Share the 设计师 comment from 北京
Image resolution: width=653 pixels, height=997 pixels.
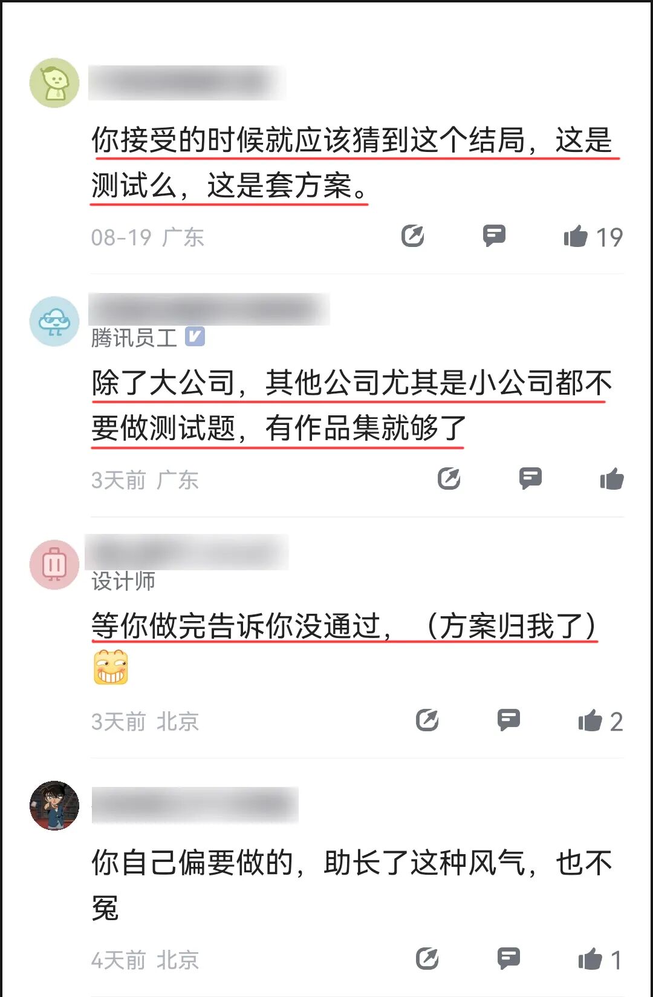click(427, 720)
